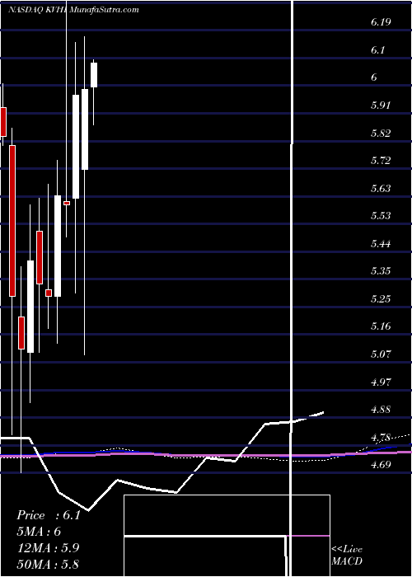Click the 5MA : 6 readout

[39, 532]
